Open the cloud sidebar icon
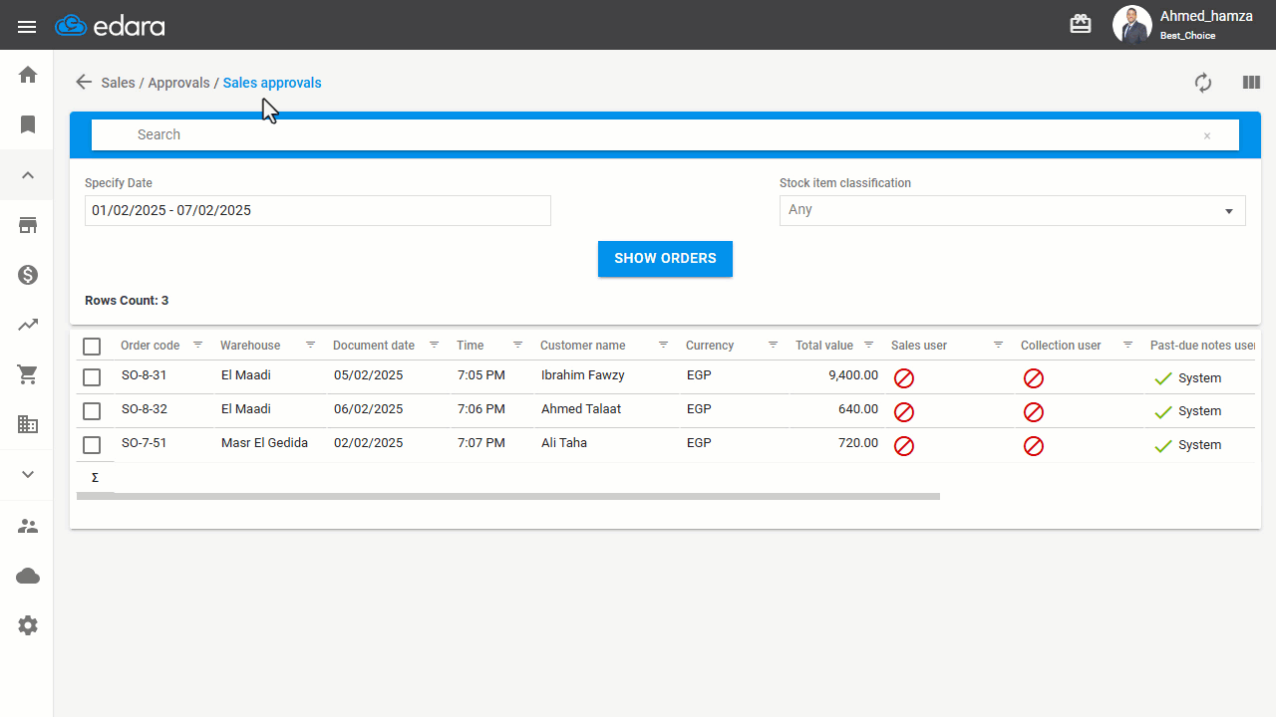1276x717 pixels. 28,576
